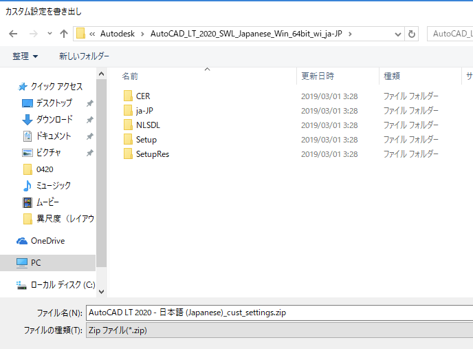Sort by the 名前 column header
Image resolution: width=473 pixels, height=349 pixels.
130,76
